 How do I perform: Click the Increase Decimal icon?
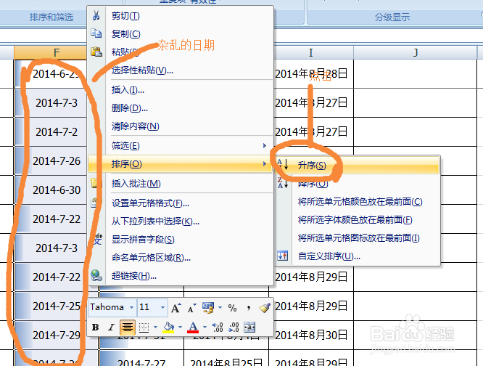[x=218, y=328]
